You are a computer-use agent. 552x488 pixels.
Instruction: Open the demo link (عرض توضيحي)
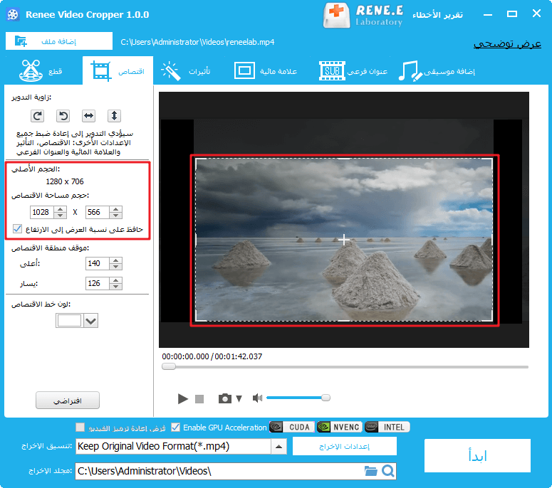click(x=507, y=43)
